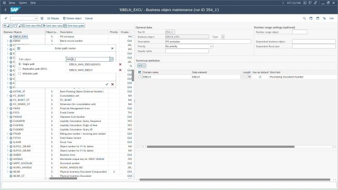Expand the HANDLE tree node
This screenshot has height=190, width=338.
(8, 159)
